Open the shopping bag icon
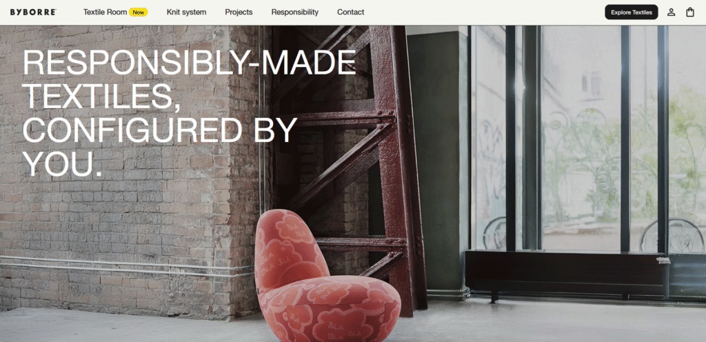706x342 pixels. coord(689,12)
